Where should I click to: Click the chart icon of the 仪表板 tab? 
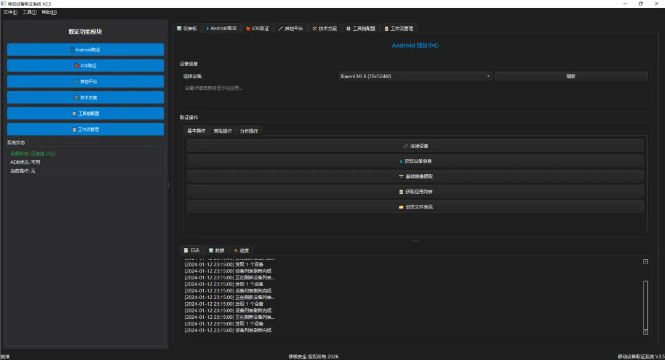[x=179, y=28]
